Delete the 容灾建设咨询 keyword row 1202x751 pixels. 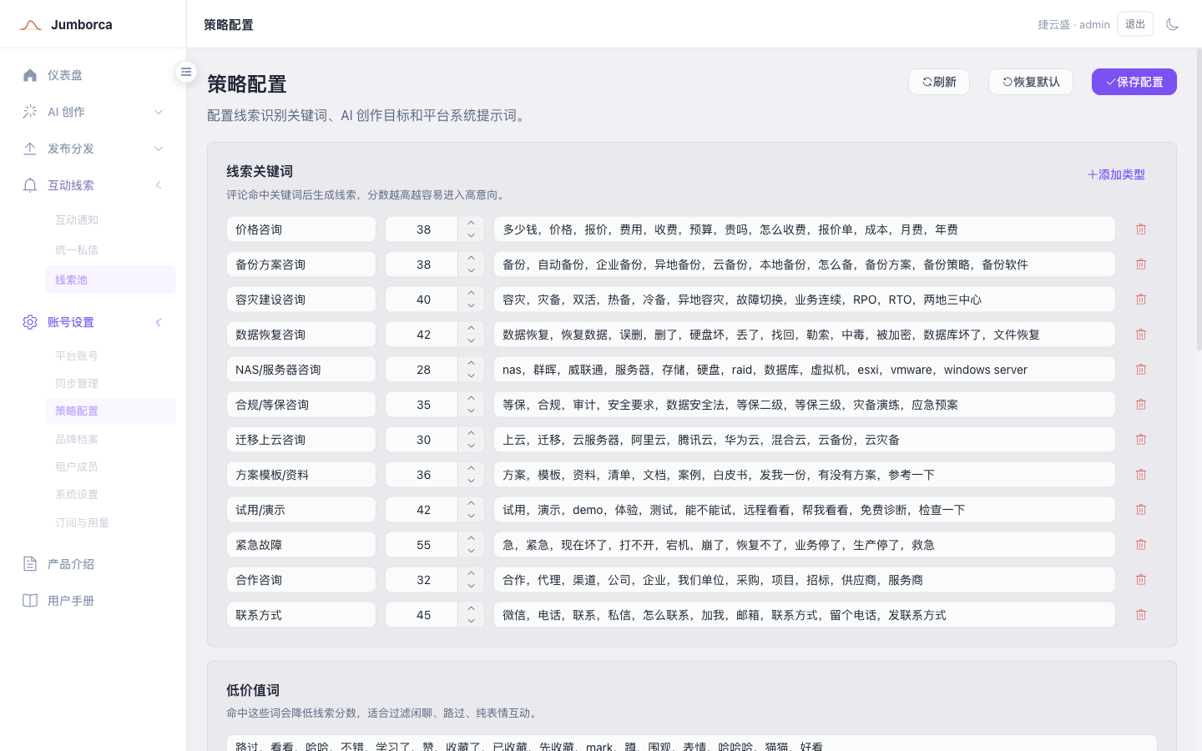[x=1141, y=300]
